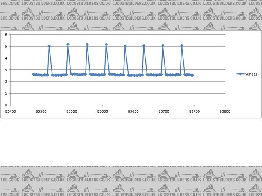This screenshot has height=196, width=262.
Task: Select the 83700 x-axis label
Action: pyautogui.click(x=164, y=111)
